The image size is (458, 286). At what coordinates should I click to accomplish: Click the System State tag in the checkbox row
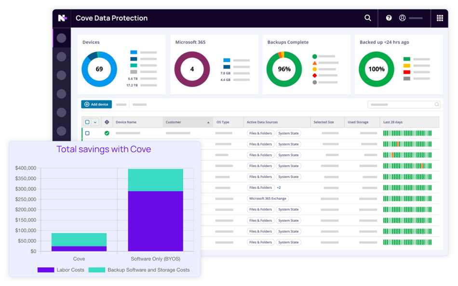click(x=288, y=133)
